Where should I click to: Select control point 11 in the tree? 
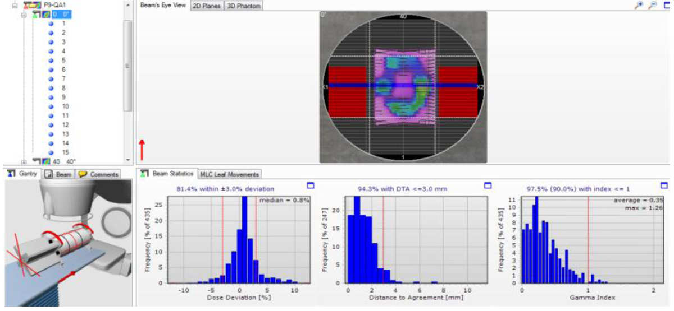coord(66,115)
